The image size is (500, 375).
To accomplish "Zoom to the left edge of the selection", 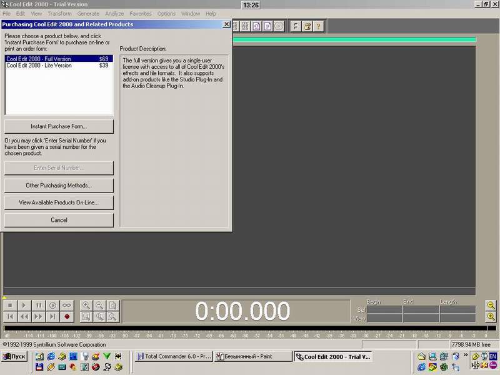I will pyautogui.click(x=99, y=317).
